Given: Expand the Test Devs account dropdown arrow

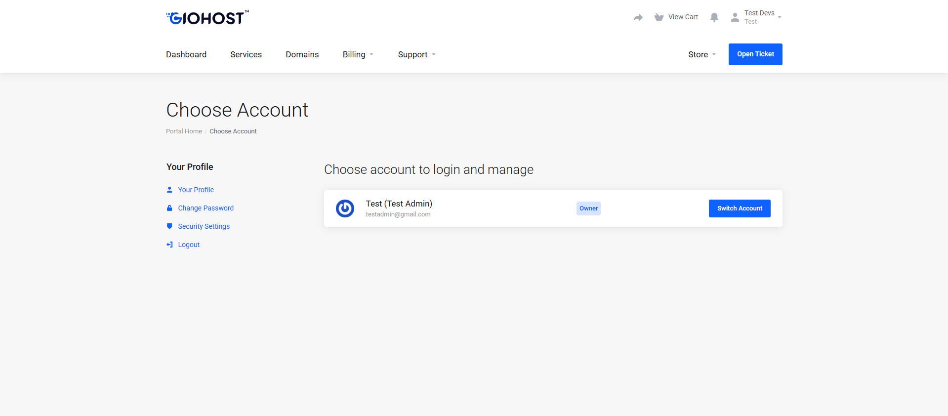Looking at the screenshot, I should tap(780, 17).
